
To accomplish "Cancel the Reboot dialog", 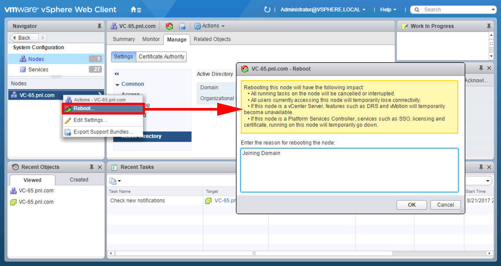I will [445, 205].
